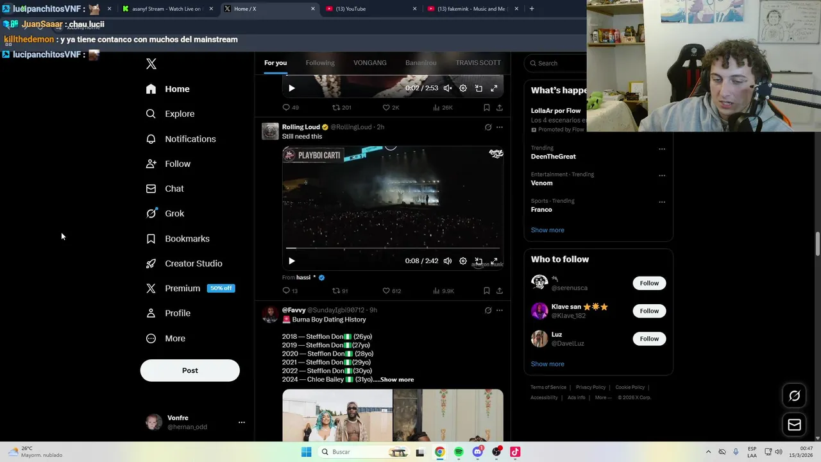This screenshot has width=821, height=462.
Task: Toggle picture-in-picture on Playboi Carti video
Action: click(x=478, y=261)
